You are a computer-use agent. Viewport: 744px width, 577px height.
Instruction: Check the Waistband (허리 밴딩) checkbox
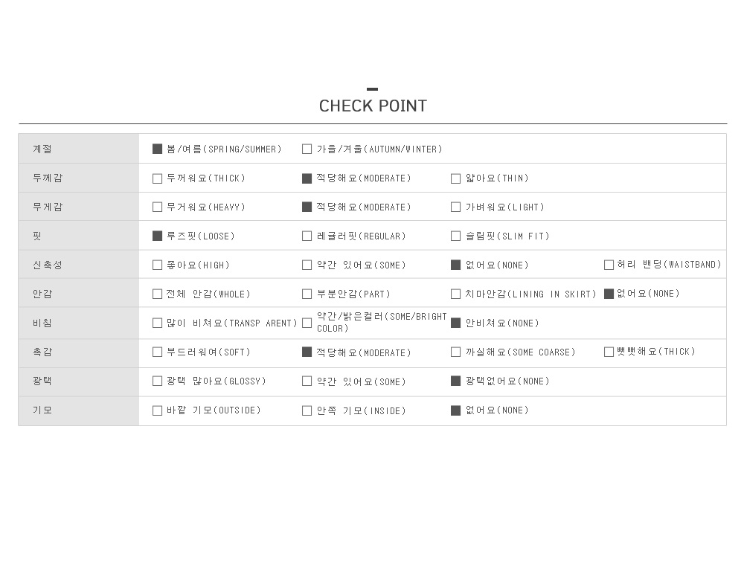[609, 265]
